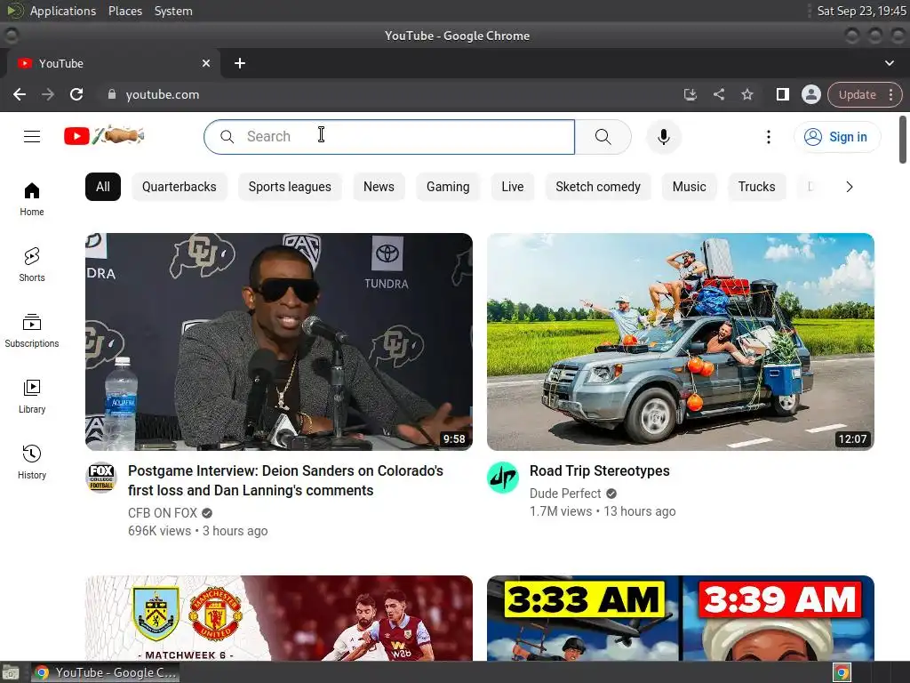Select the Sketch comedy chip
The height and width of the screenshot is (683, 910).
click(x=598, y=187)
